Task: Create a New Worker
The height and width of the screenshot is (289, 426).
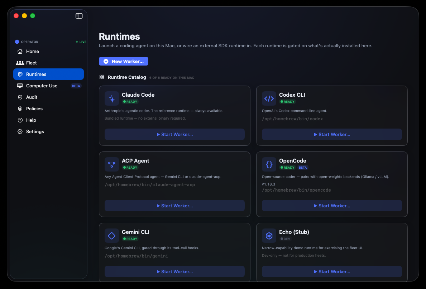Action: pyautogui.click(x=124, y=61)
